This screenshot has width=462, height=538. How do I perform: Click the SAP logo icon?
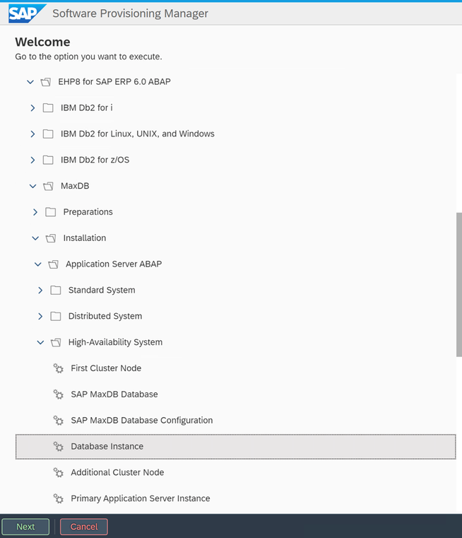coord(27,13)
